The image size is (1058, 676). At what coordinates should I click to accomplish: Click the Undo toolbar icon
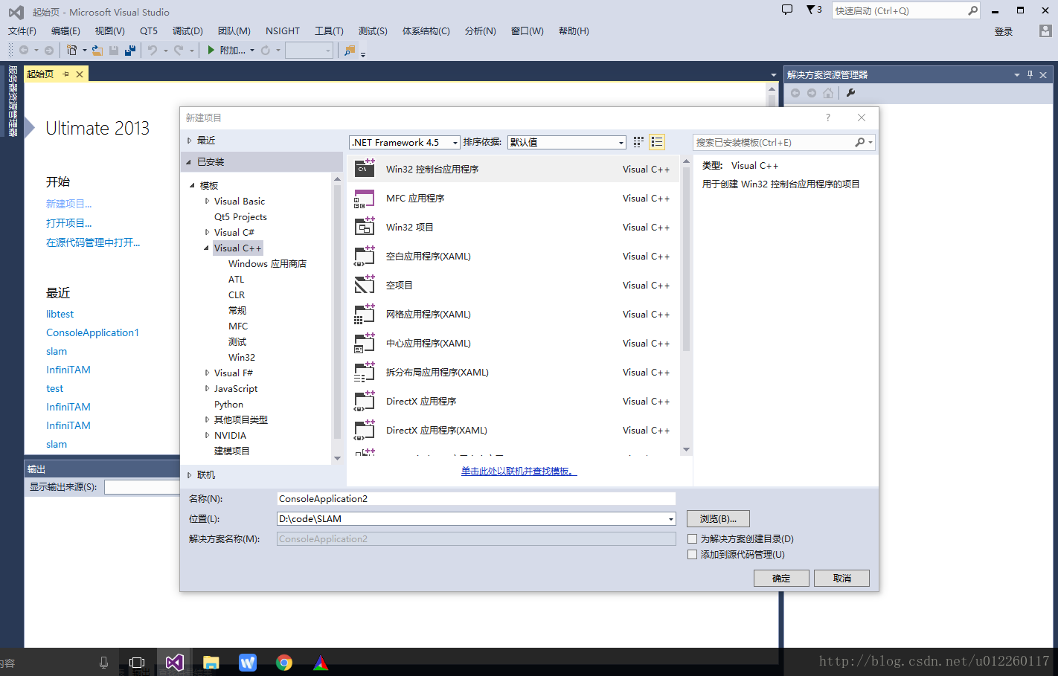tap(153, 50)
